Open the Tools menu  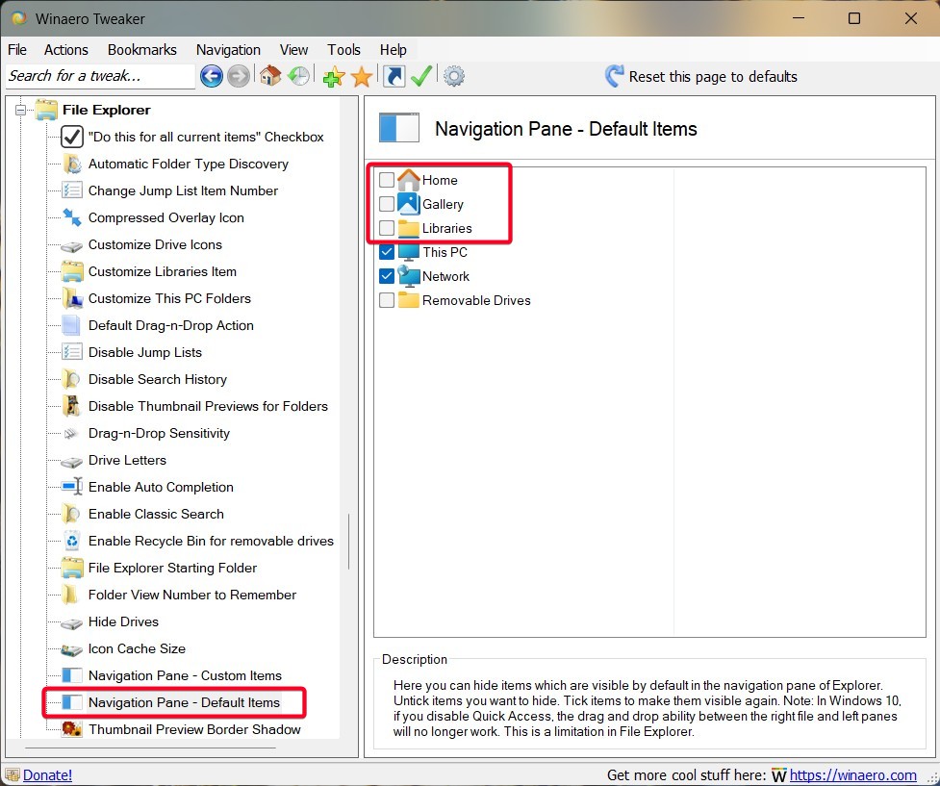click(343, 50)
